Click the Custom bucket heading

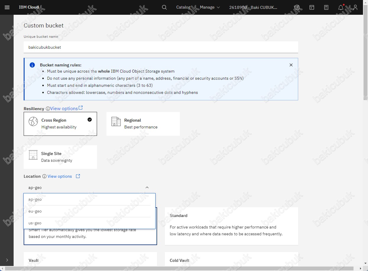44,26
